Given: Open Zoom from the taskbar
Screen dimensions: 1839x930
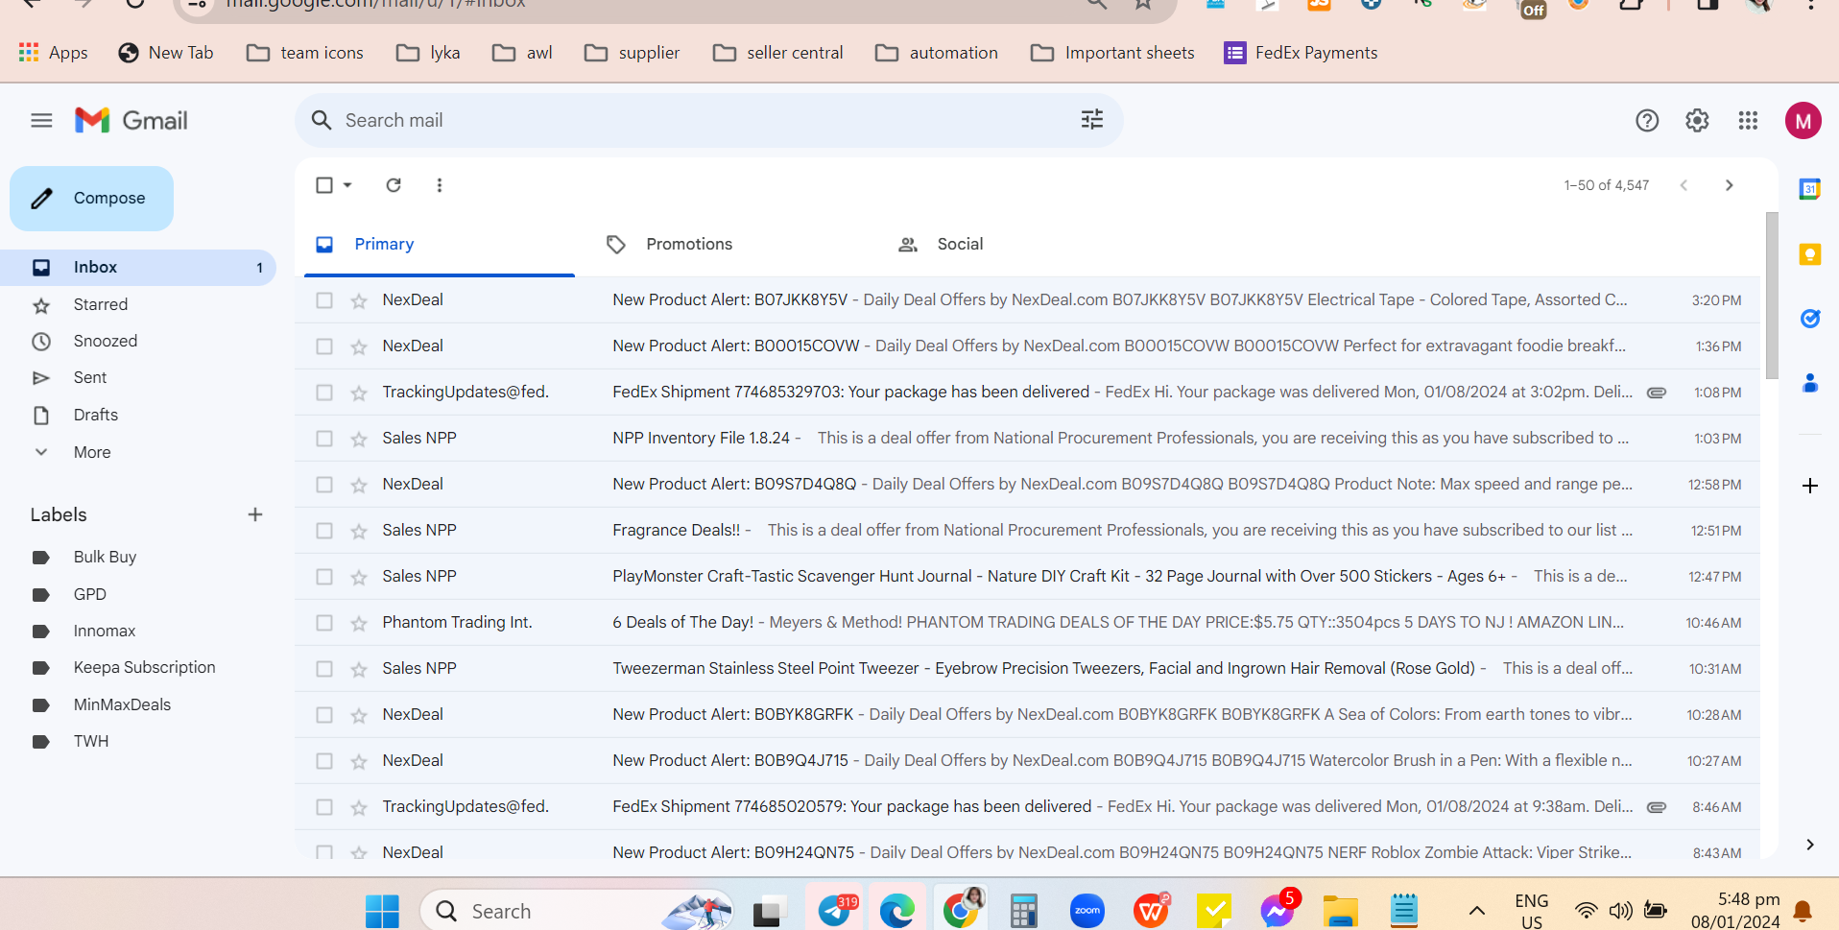Looking at the screenshot, I should [x=1087, y=910].
